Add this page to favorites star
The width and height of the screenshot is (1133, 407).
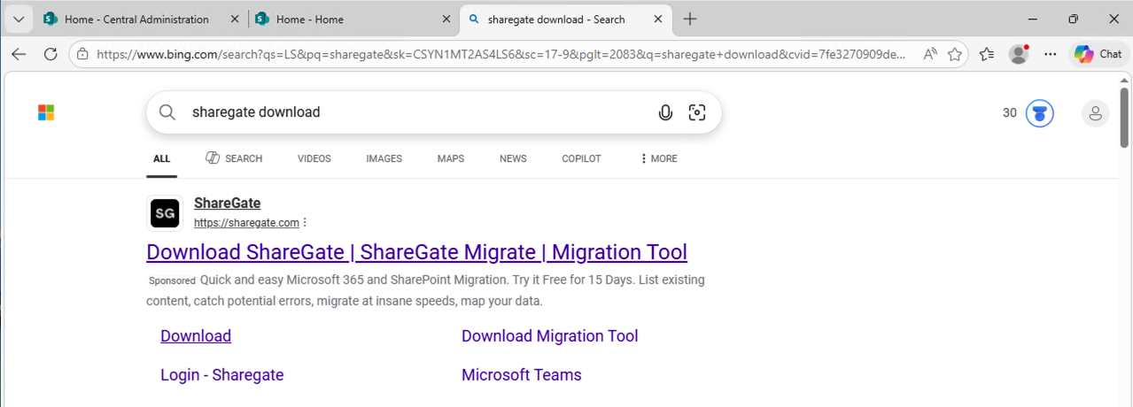955,54
